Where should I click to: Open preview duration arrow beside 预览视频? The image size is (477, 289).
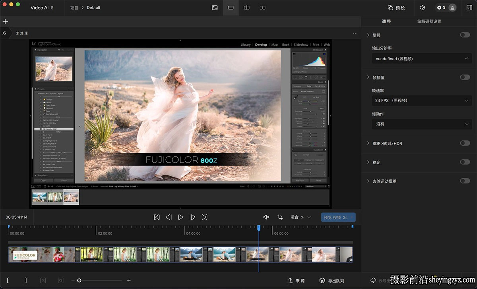click(352, 217)
